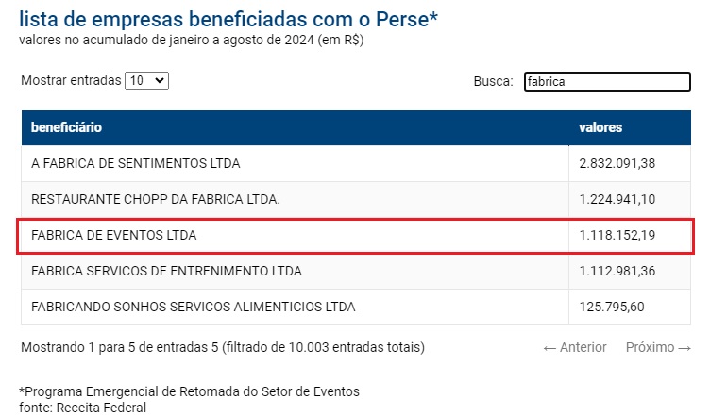The width and height of the screenshot is (727, 416).
Task: Go to the Anterior page
Action: click(575, 347)
